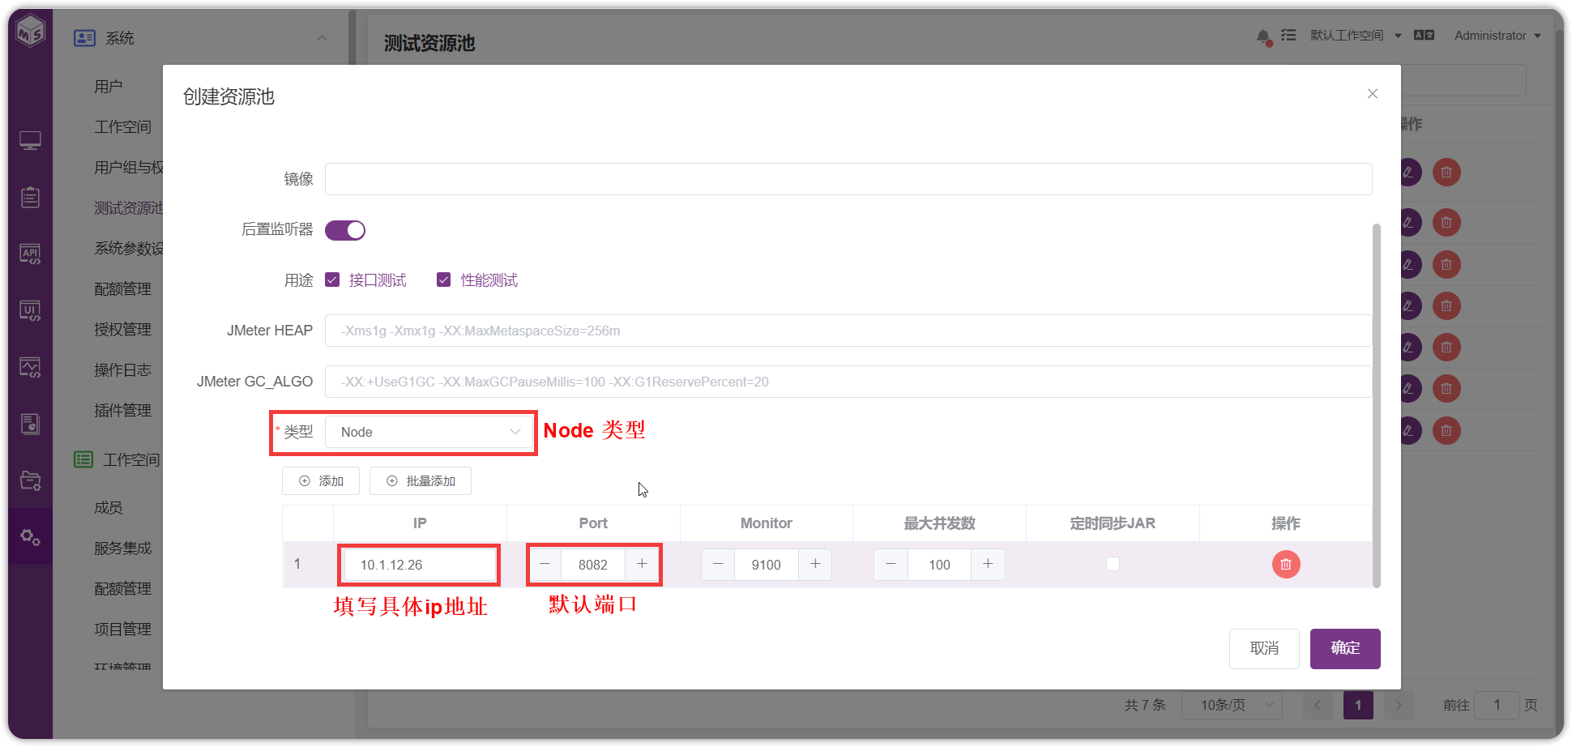The width and height of the screenshot is (1572, 747).
Task: Open 服务集成 menu item
Action: 122,549
